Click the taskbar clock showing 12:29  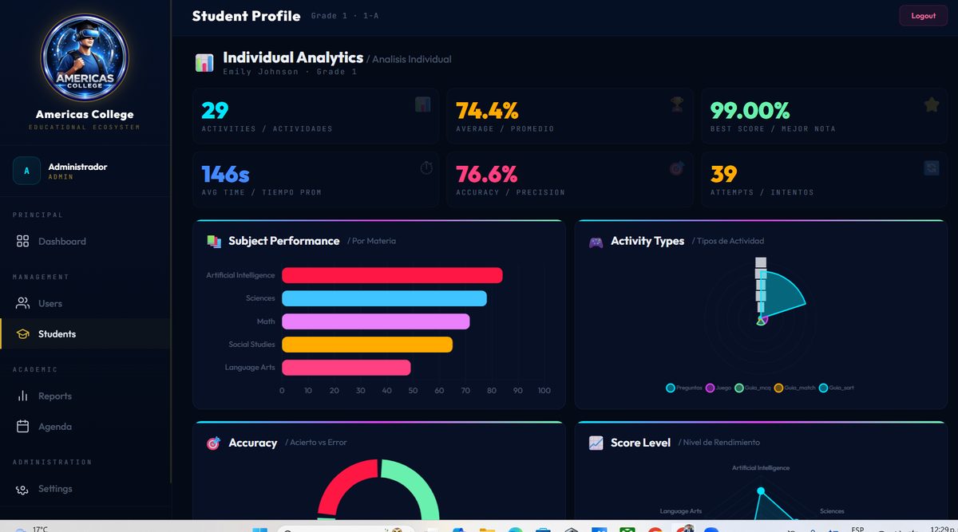(x=941, y=528)
